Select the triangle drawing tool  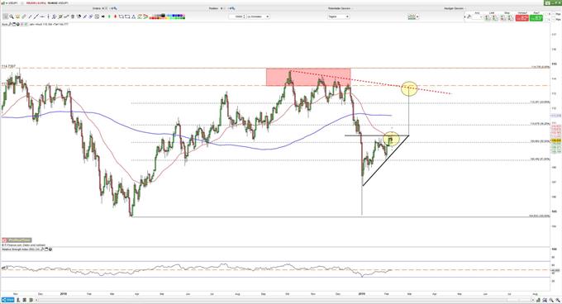[x=133, y=17]
